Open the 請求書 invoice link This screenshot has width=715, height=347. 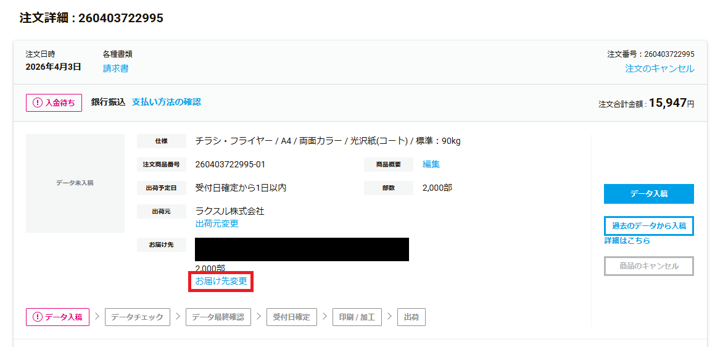[115, 69]
